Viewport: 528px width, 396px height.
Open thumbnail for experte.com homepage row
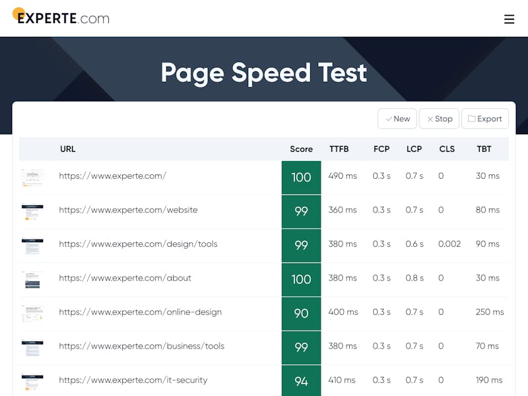point(32,178)
